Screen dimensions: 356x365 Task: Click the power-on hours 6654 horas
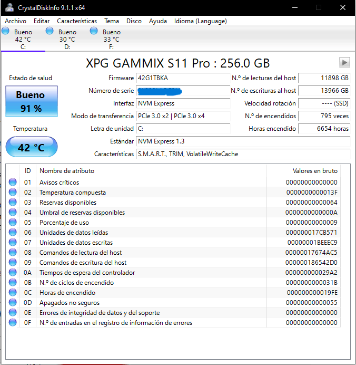[324, 129]
